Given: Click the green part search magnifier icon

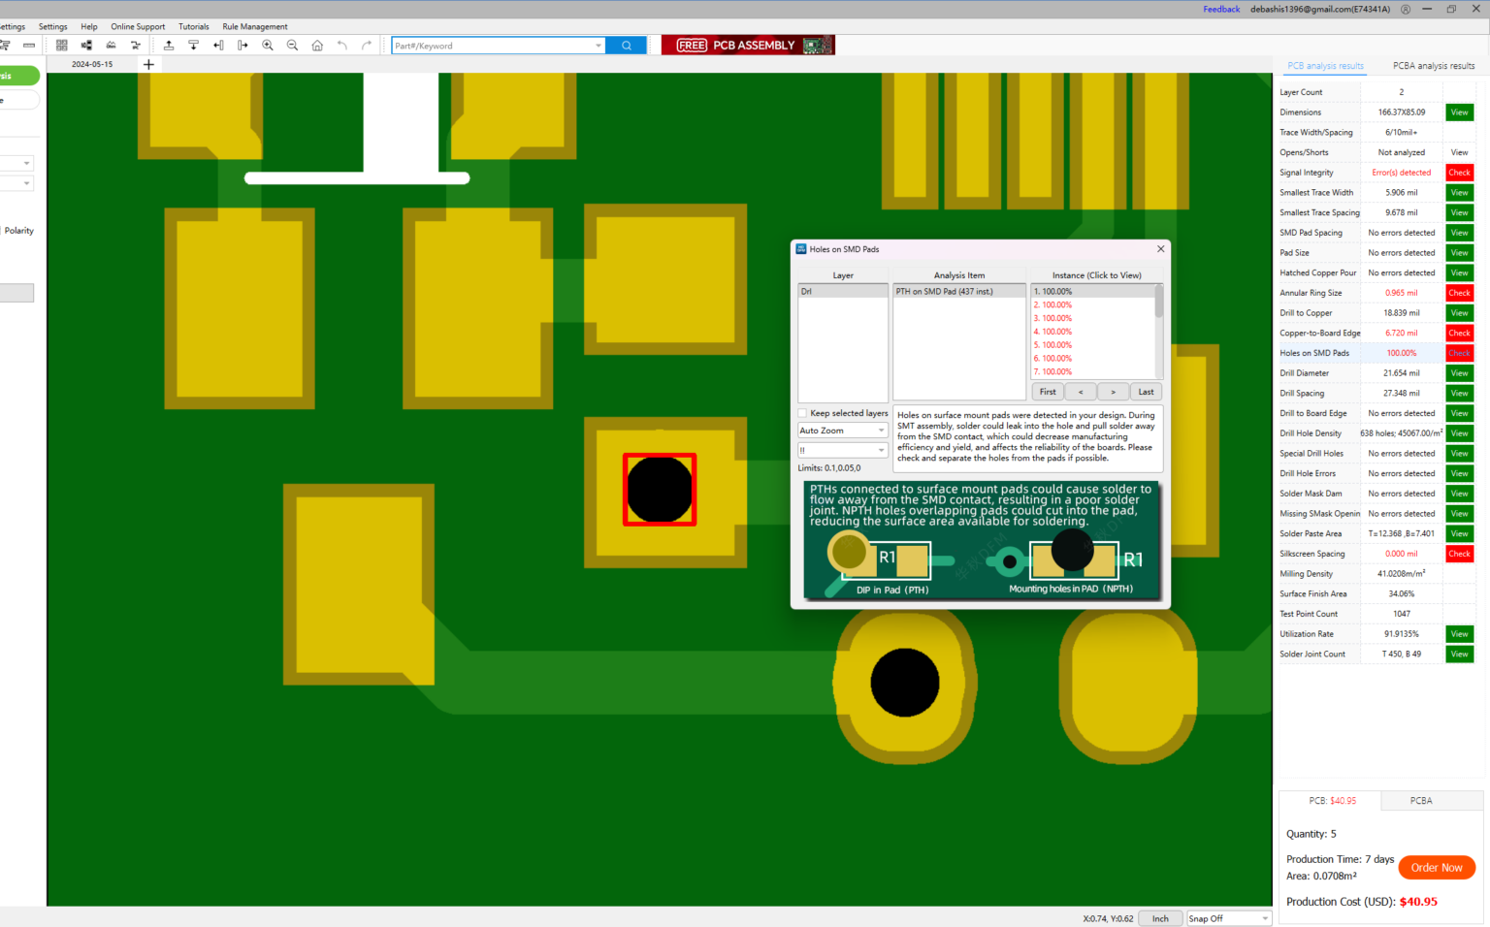Looking at the screenshot, I should pyautogui.click(x=626, y=45).
